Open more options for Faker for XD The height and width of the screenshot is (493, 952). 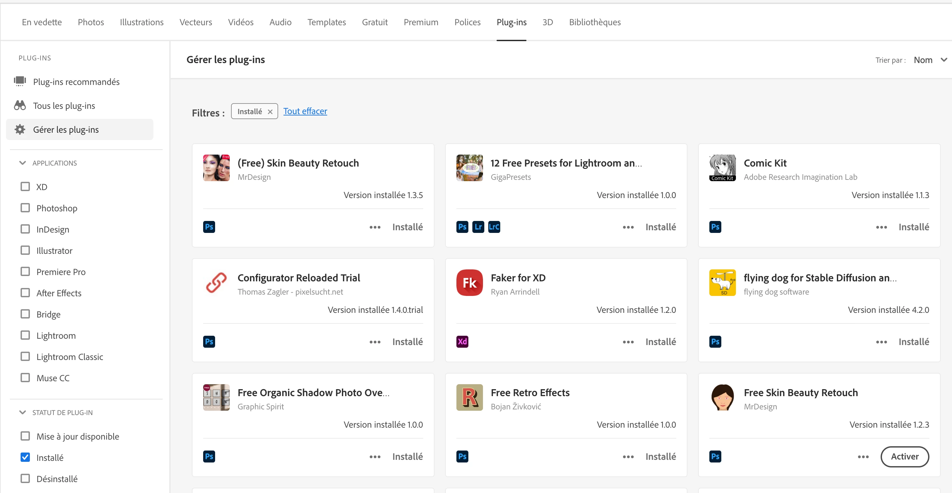[x=628, y=342]
